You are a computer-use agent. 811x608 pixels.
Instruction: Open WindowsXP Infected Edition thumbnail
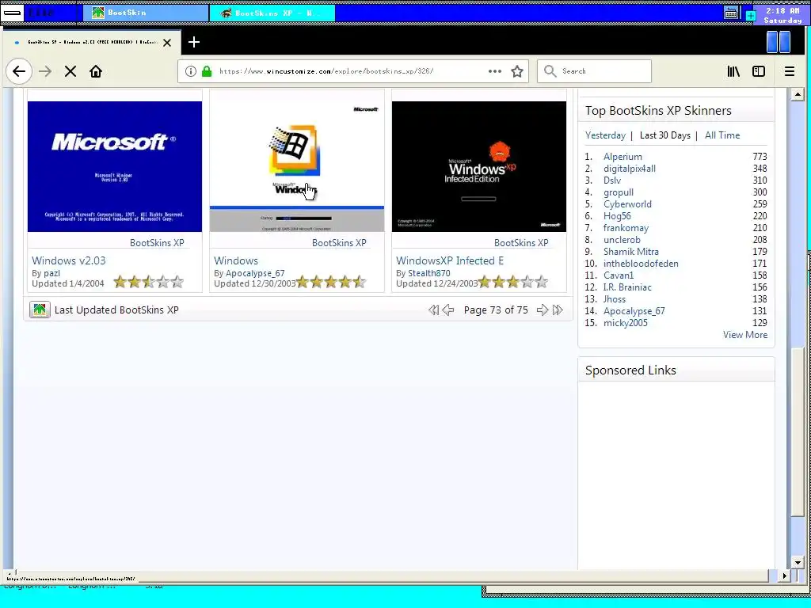(x=479, y=166)
